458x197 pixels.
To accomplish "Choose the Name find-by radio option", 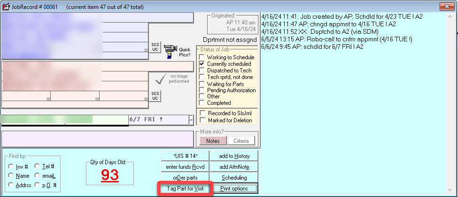I will pos(11,175).
